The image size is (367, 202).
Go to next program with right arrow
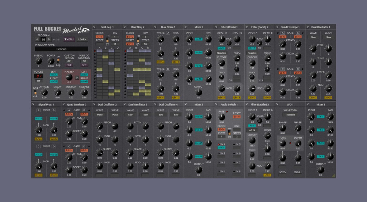click(x=49, y=39)
